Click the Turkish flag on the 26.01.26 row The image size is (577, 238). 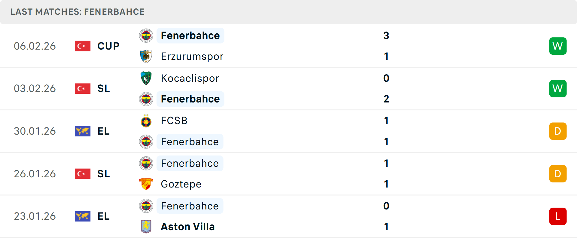coord(83,174)
